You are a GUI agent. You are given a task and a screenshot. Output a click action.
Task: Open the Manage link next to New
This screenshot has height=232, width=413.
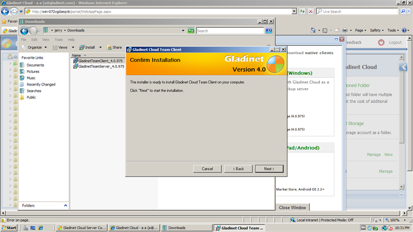click(374, 155)
